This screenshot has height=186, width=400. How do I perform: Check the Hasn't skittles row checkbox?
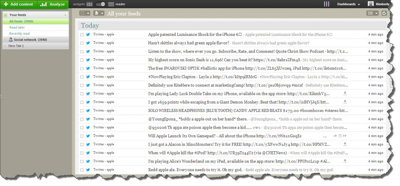pos(82,43)
